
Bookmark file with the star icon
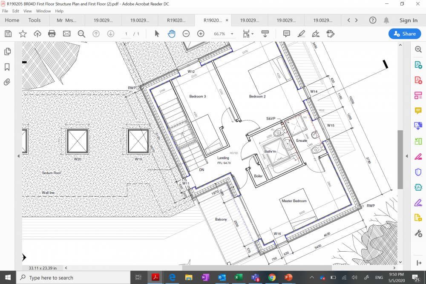click(23, 34)
